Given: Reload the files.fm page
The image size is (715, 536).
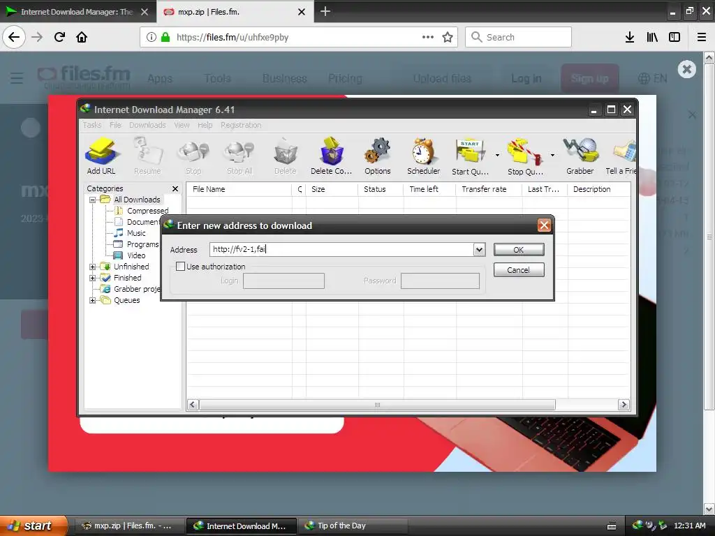Looking at the screenshot, I should 59,38.
